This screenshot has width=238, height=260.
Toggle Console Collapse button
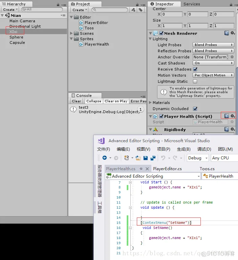[x=94, y=101]
